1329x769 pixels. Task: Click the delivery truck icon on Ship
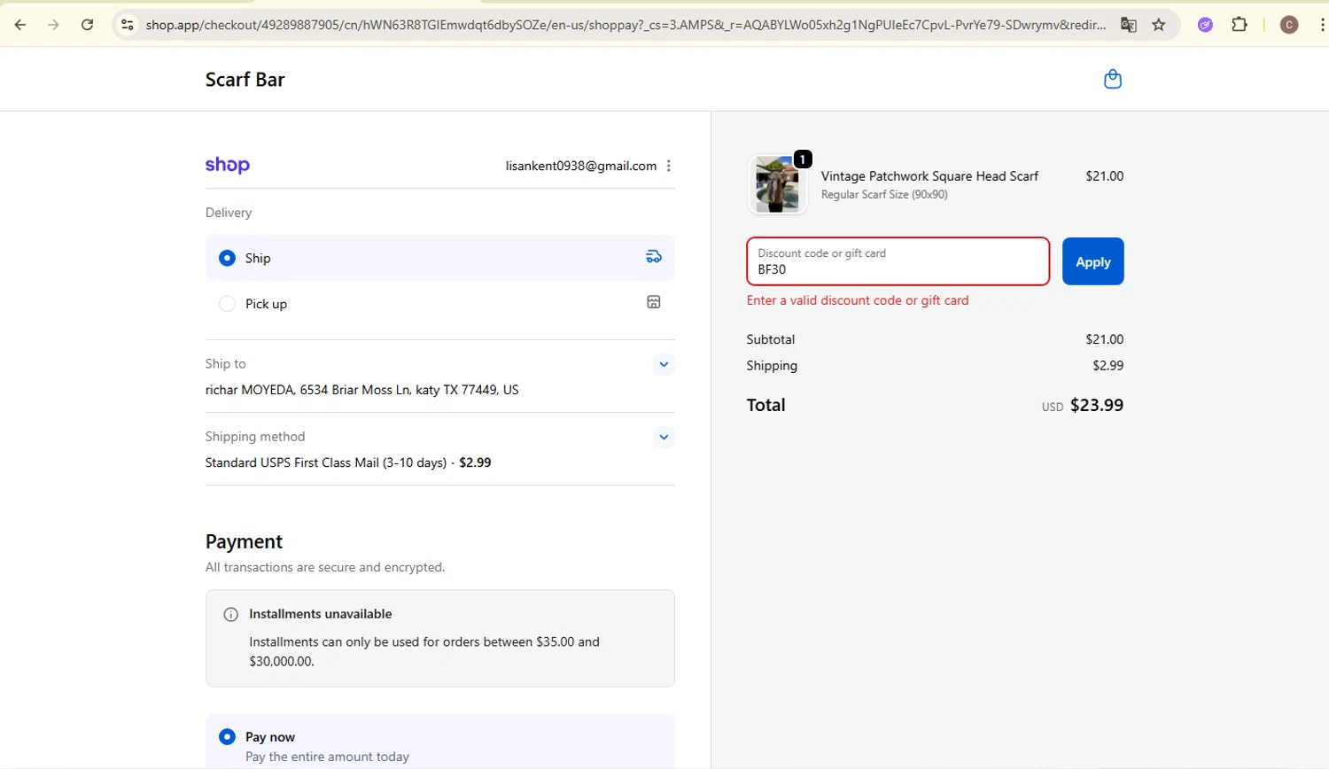[x=654, y=257]
